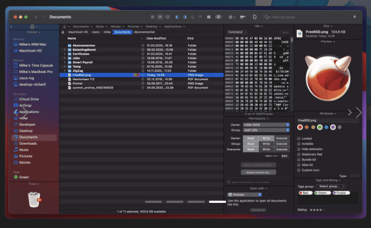Open the Select group tags dropdown
This screenshot has height=228, width=371.
coord(331,186)
